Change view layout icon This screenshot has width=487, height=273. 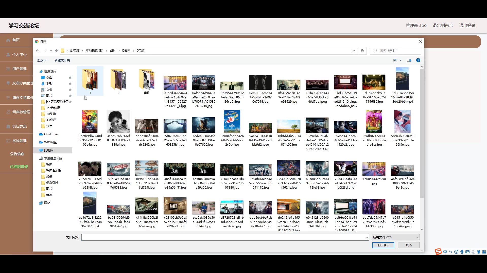coord(395,60)
